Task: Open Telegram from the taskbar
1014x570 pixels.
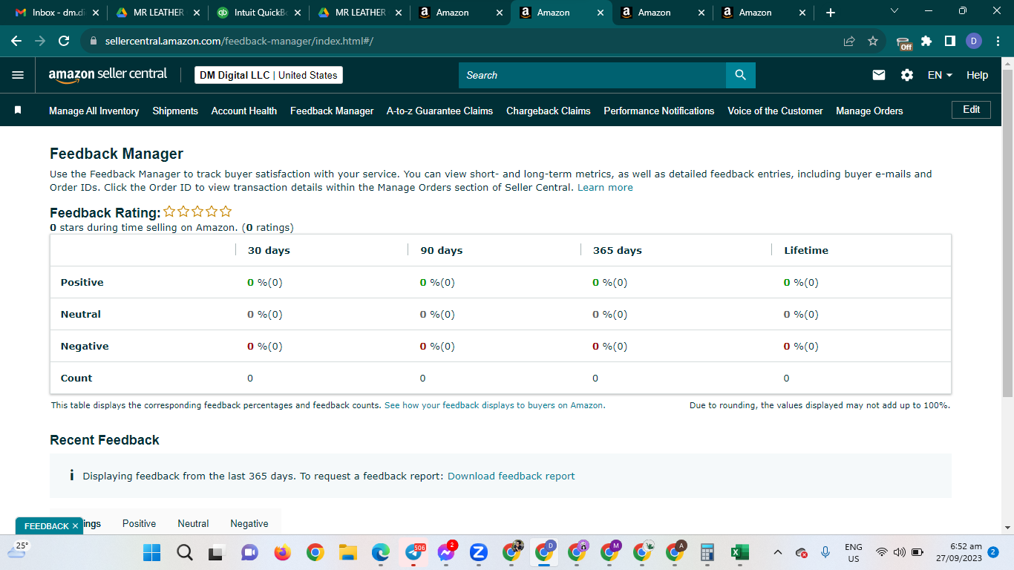Action: click(413, 553)
